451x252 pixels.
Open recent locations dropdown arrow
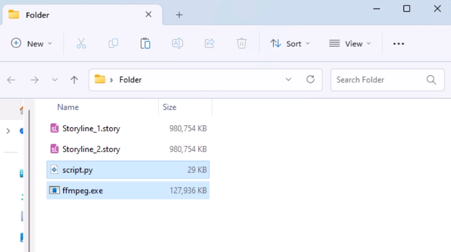pyautogui.click(x=55, y=80)
